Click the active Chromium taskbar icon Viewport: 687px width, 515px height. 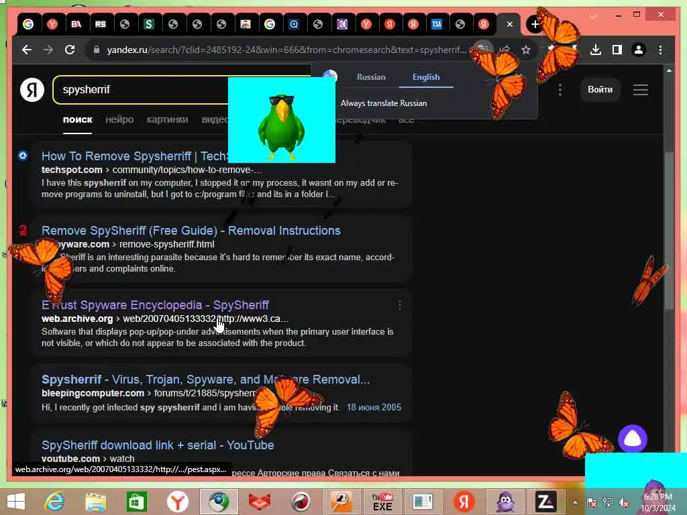pyautogui.click(x=219, y=502)
